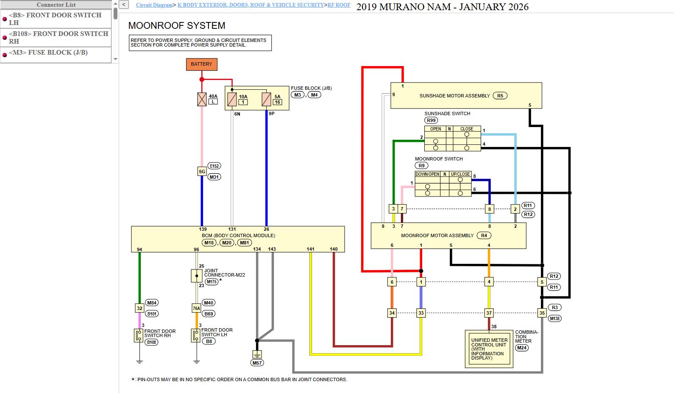
Task: Click the MOONROOF SYSTEM title text
Action: [177, 25]
